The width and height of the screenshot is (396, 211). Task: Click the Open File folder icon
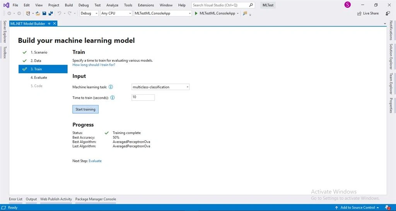point(38,14)
